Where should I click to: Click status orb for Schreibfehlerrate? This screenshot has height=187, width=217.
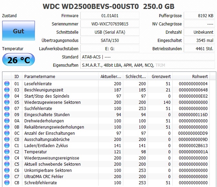coord(7,183)
